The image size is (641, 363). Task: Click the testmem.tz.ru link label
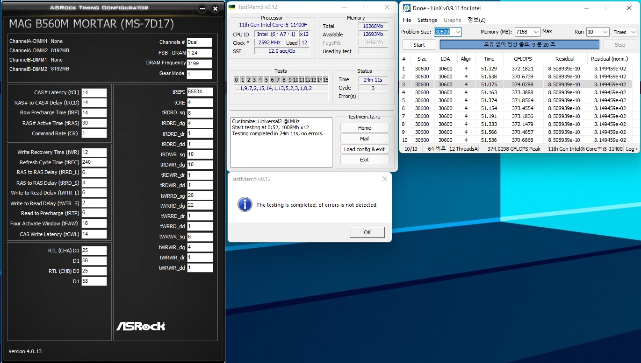pyautogui.click(x=365, y=117)
